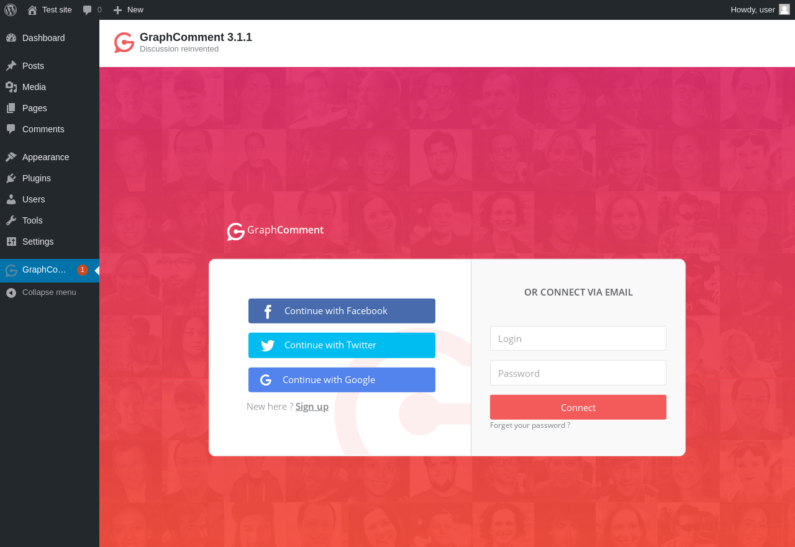
Task: Click the Posts pushpin icon
Action: pos(11,66)
